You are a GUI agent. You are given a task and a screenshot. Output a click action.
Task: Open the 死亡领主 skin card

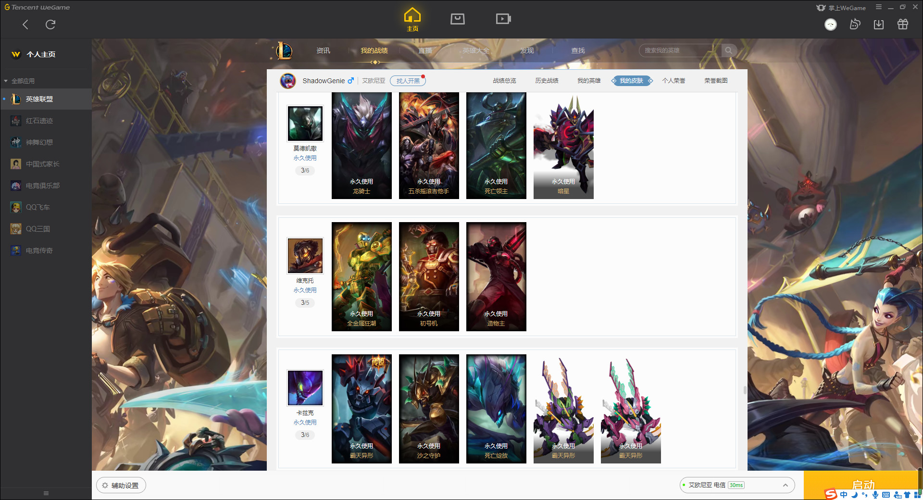point(496,146)
